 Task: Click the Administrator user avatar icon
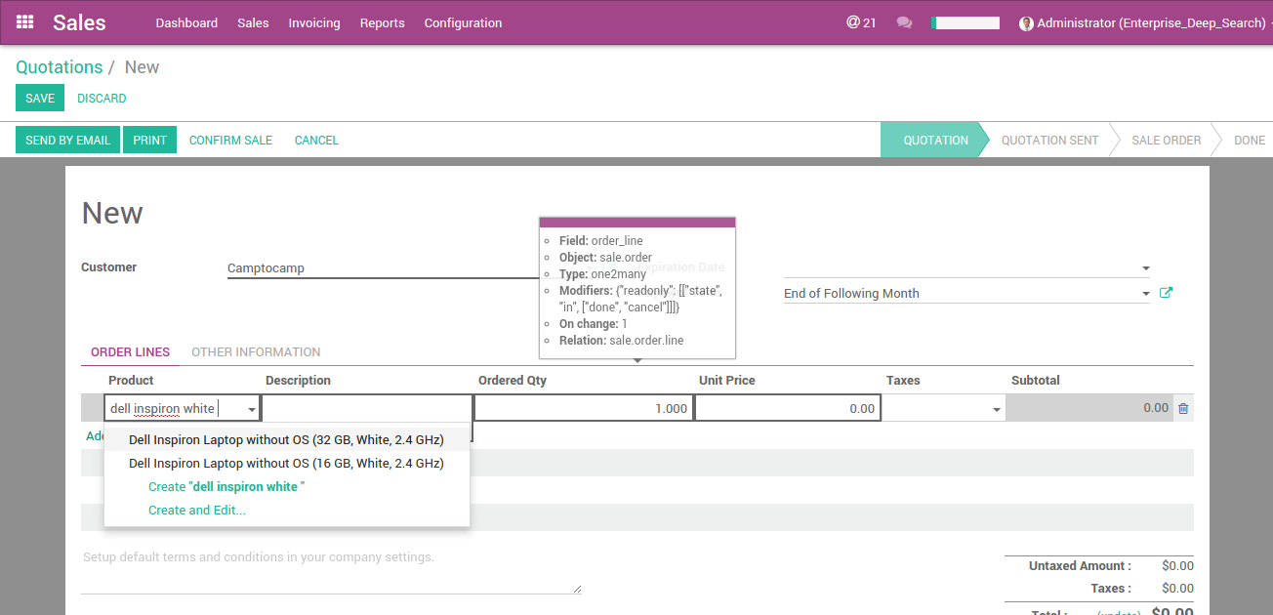(x=1026, y=23)
